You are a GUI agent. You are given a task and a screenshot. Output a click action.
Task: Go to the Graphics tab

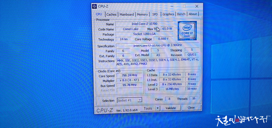[168, 14]
